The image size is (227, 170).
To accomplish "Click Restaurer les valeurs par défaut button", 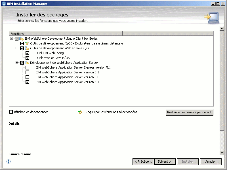I will click(189, 112).
